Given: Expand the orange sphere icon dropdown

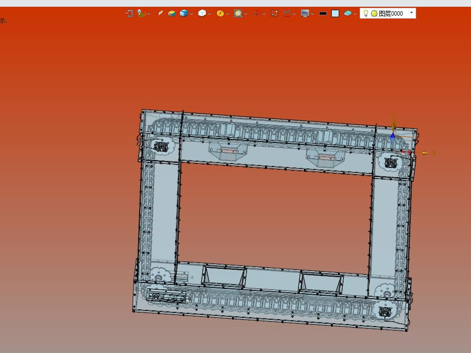Looking at the screenshot, I should (228, 14).
